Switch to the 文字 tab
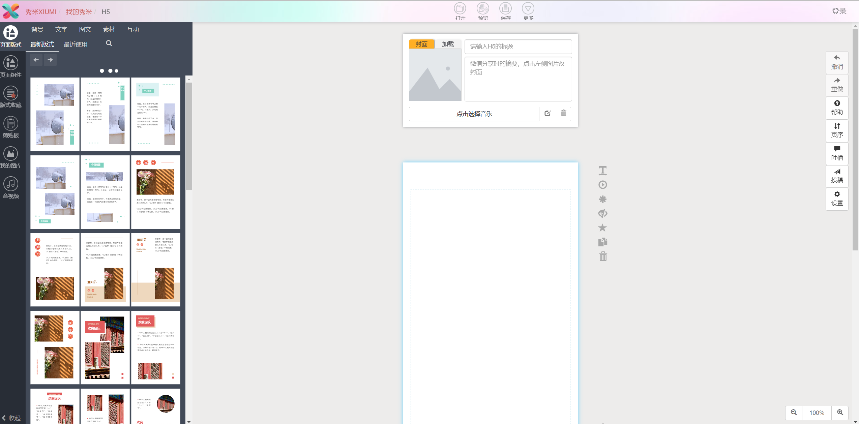859x424 pixels. click(61, 30)
